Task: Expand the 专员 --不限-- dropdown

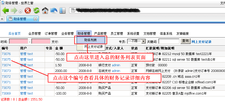Action: (143, 41)
